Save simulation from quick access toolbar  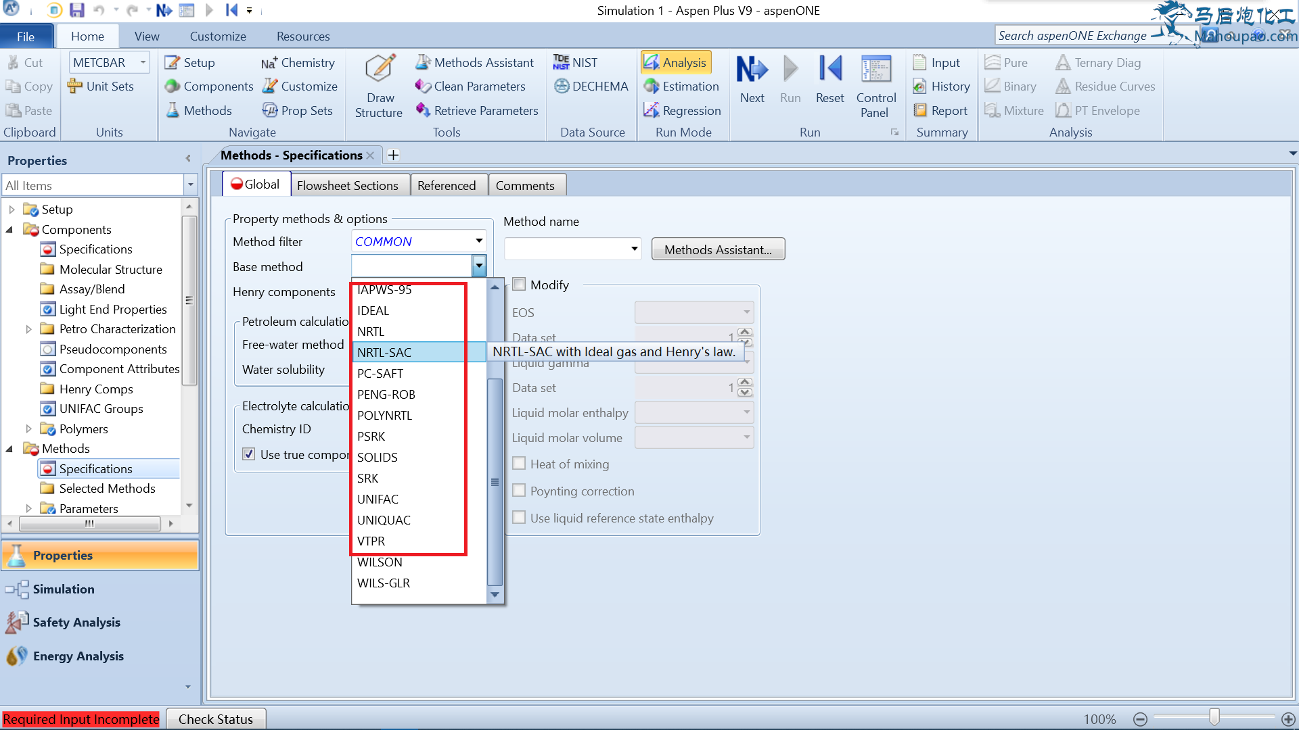tap(76, 10)
